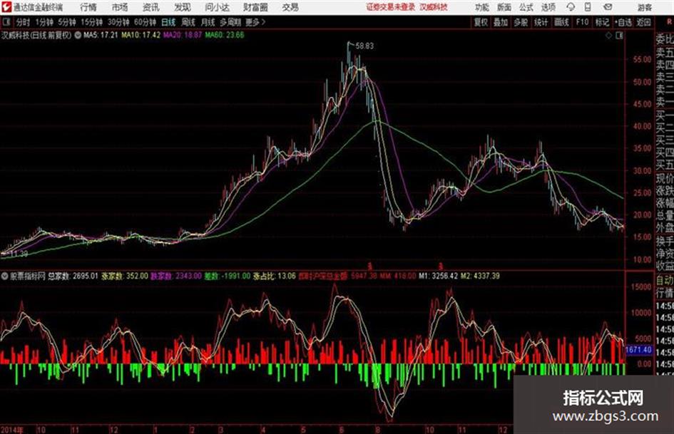This screenshot has height=434, width=674.
Task: Click the 证券交易未登录 login link
Action: click(391, 7)
